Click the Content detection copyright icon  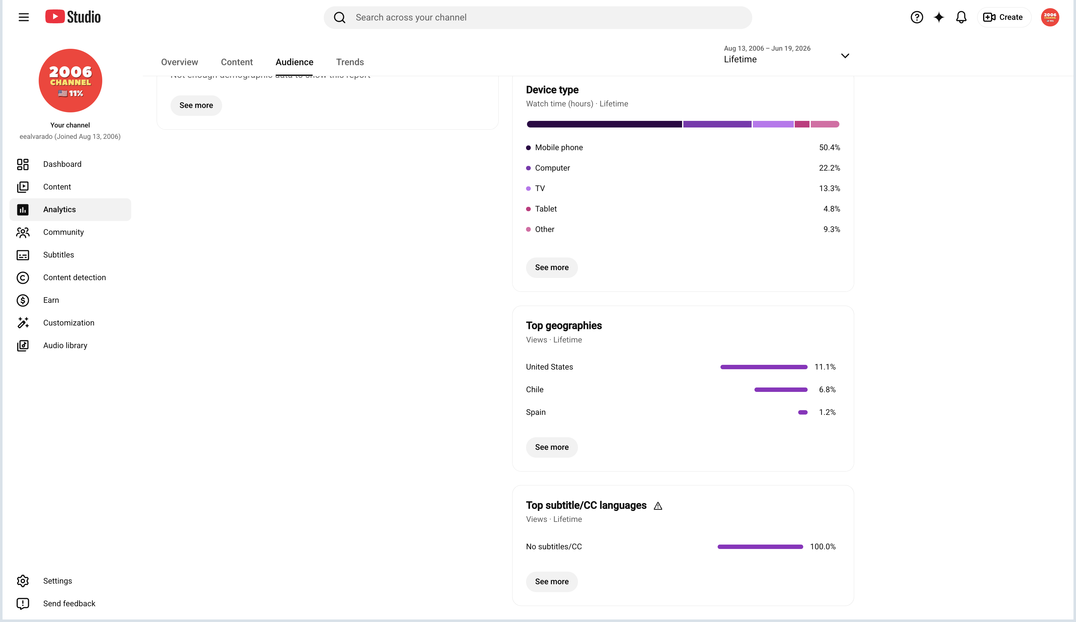pyautogui.click(x=23, y=277)
